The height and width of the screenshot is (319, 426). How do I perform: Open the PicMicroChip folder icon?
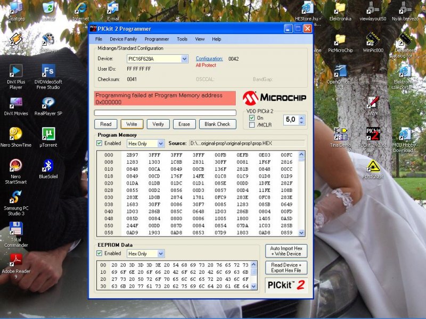pos(340,43)
